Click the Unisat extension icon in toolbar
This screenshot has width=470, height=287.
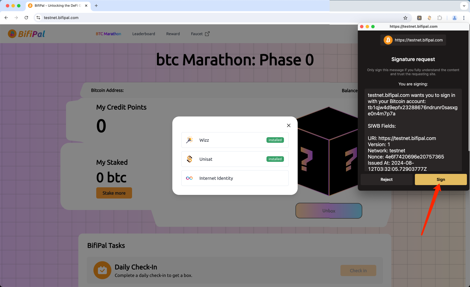pyautogui.click(x=429, y=18)
